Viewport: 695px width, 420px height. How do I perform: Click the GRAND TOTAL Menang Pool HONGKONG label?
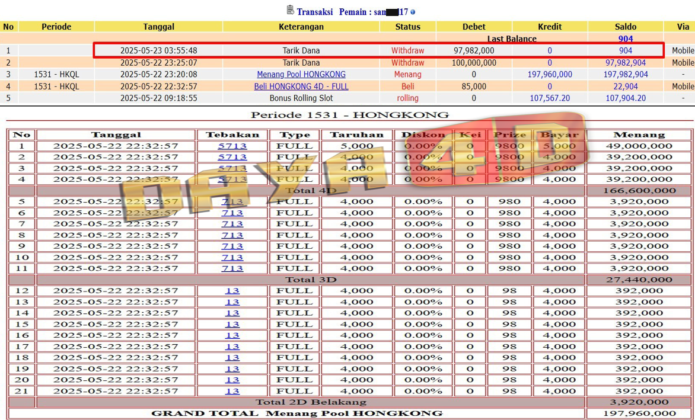tap(297, 414)
